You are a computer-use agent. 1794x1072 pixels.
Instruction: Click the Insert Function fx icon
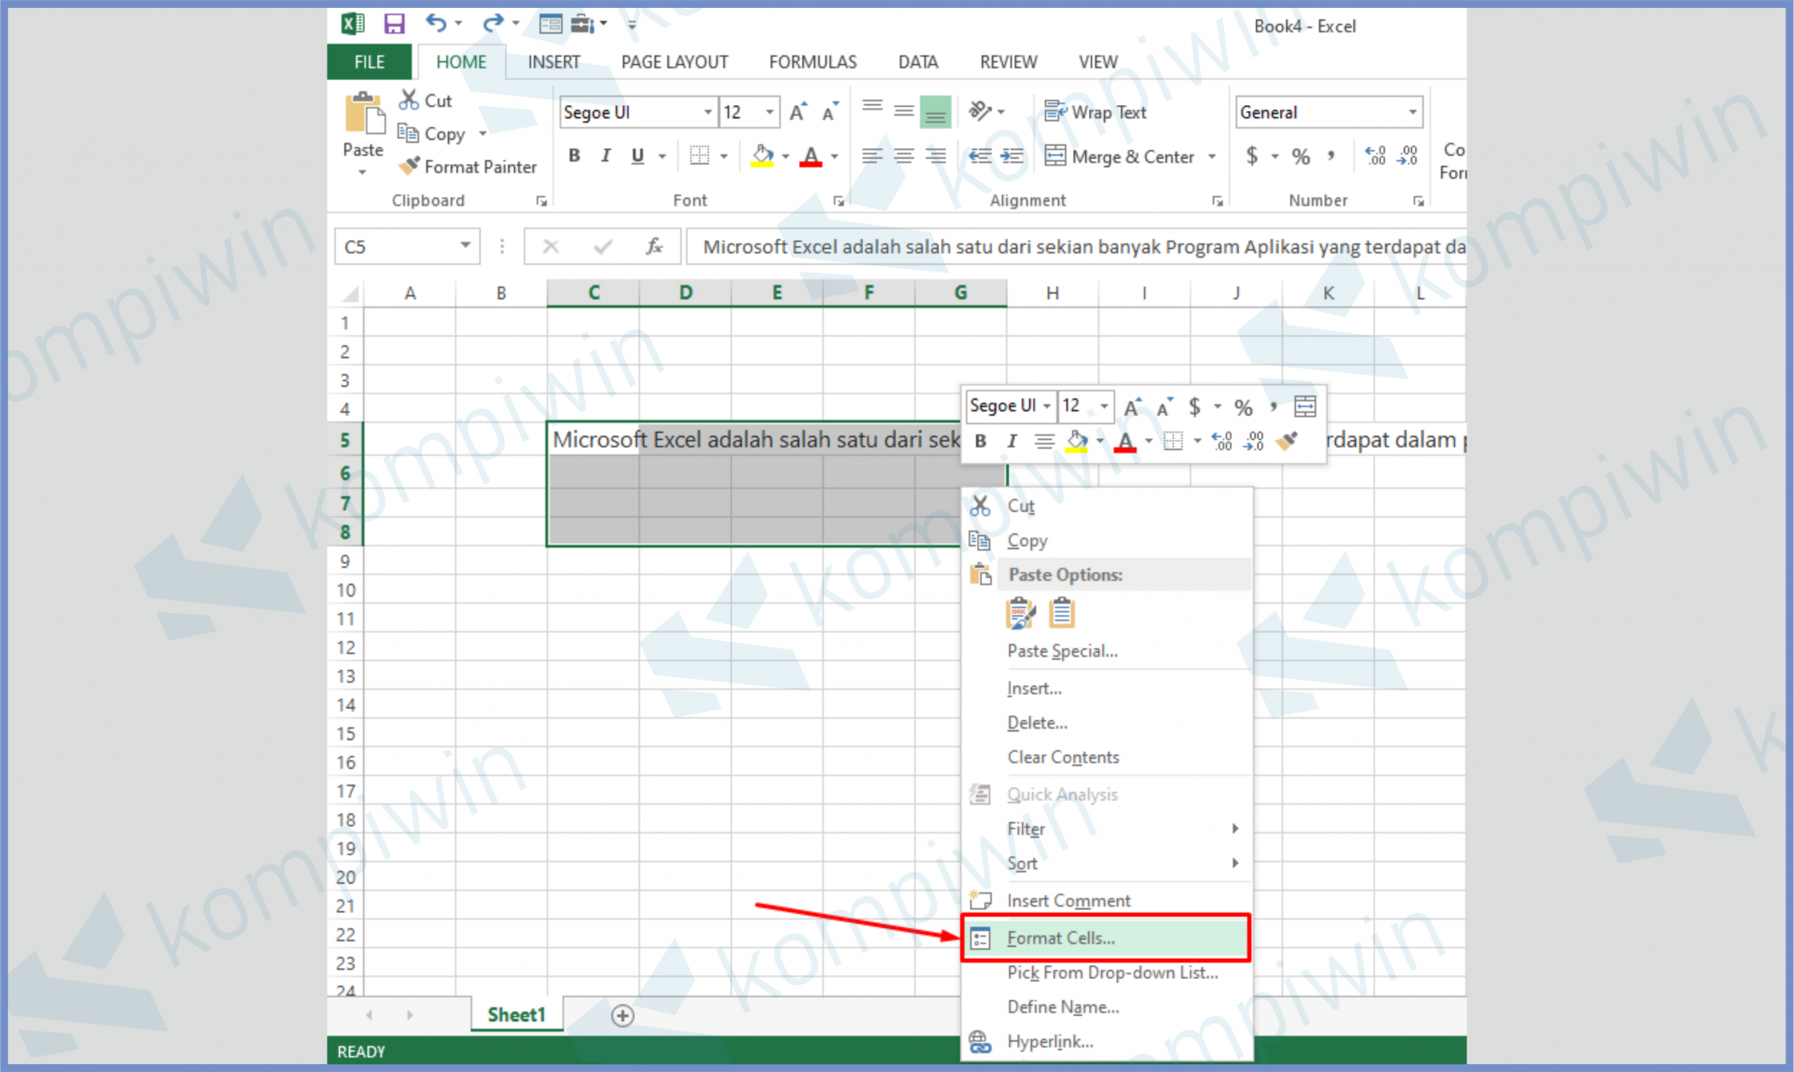coord(653,246)
